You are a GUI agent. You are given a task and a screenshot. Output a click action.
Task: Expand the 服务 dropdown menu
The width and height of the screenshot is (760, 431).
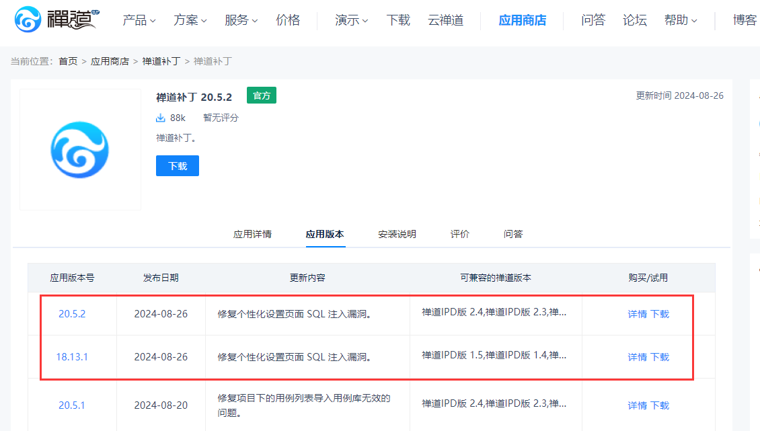(241, 20)
